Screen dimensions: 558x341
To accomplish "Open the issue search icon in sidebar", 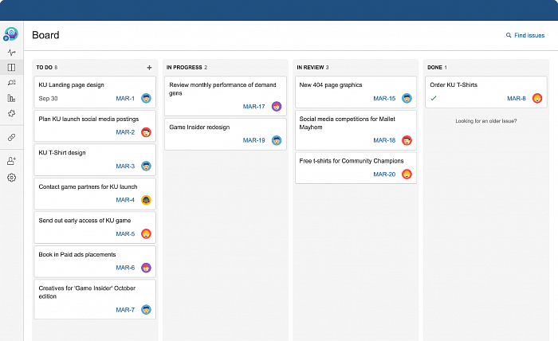I will [11, 83].
